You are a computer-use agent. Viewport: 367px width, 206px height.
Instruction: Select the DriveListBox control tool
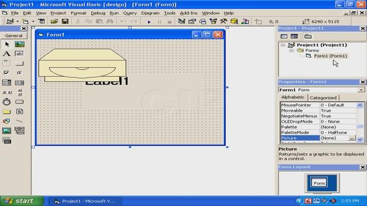point(19,102)
